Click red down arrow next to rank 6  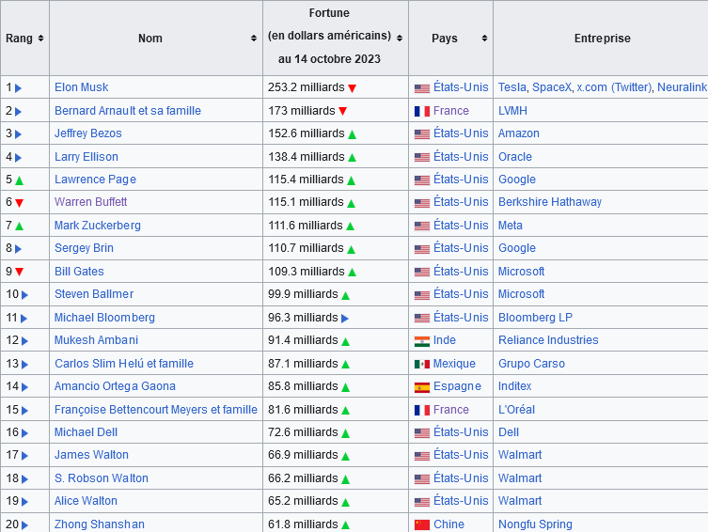click(19, 203)
